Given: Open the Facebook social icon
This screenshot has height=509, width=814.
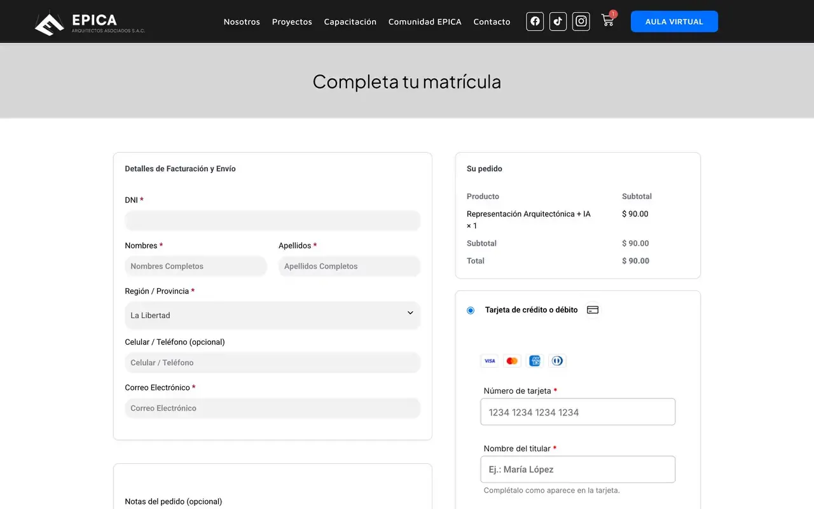Looking at the screenshot, I should pos(535,22).
